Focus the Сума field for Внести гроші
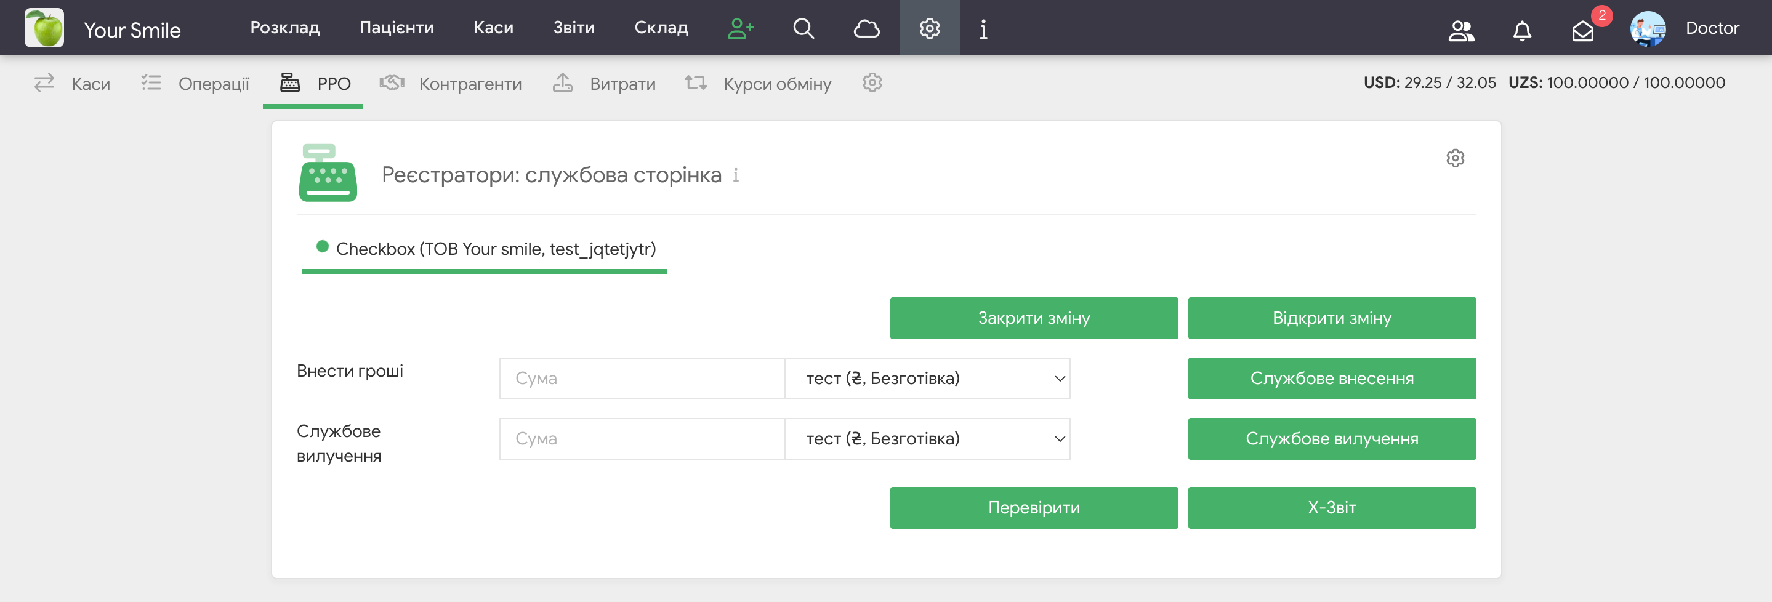Image resolution: width=1772 pixels, height=602 pixels. 641,379
